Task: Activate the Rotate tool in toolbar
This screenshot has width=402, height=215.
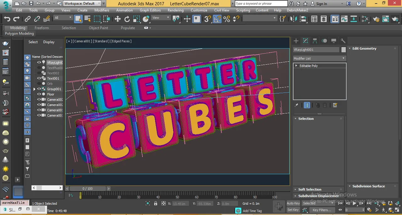Action: [x=127, y=19]
